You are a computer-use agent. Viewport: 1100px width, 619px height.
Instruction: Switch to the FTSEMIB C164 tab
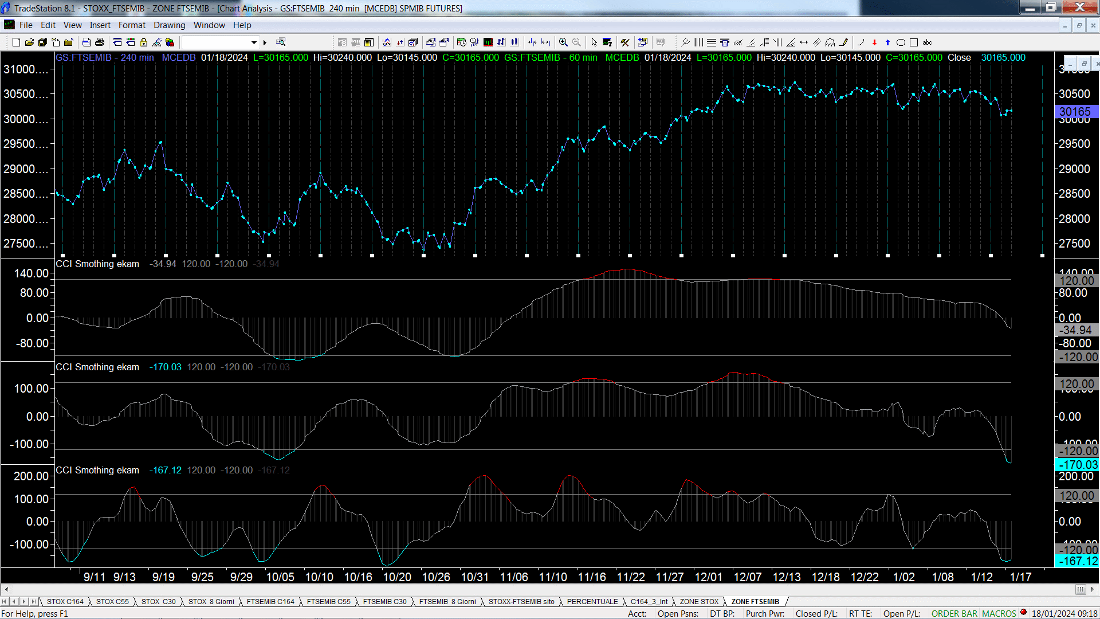pyautogui.click(x=270, y=602)
